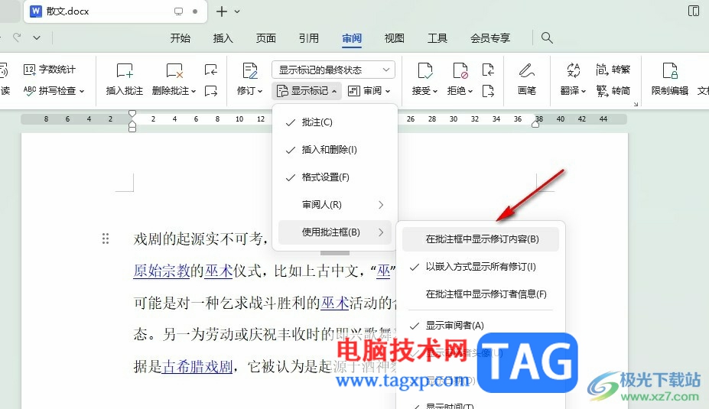Convert traditional to simplified 转简

(613, 91)
